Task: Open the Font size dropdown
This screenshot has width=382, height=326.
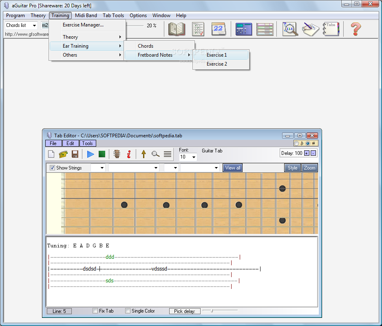Action: click(x=194, y=157)
